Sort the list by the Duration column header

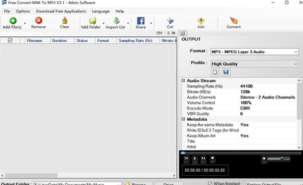pos(59,41)
